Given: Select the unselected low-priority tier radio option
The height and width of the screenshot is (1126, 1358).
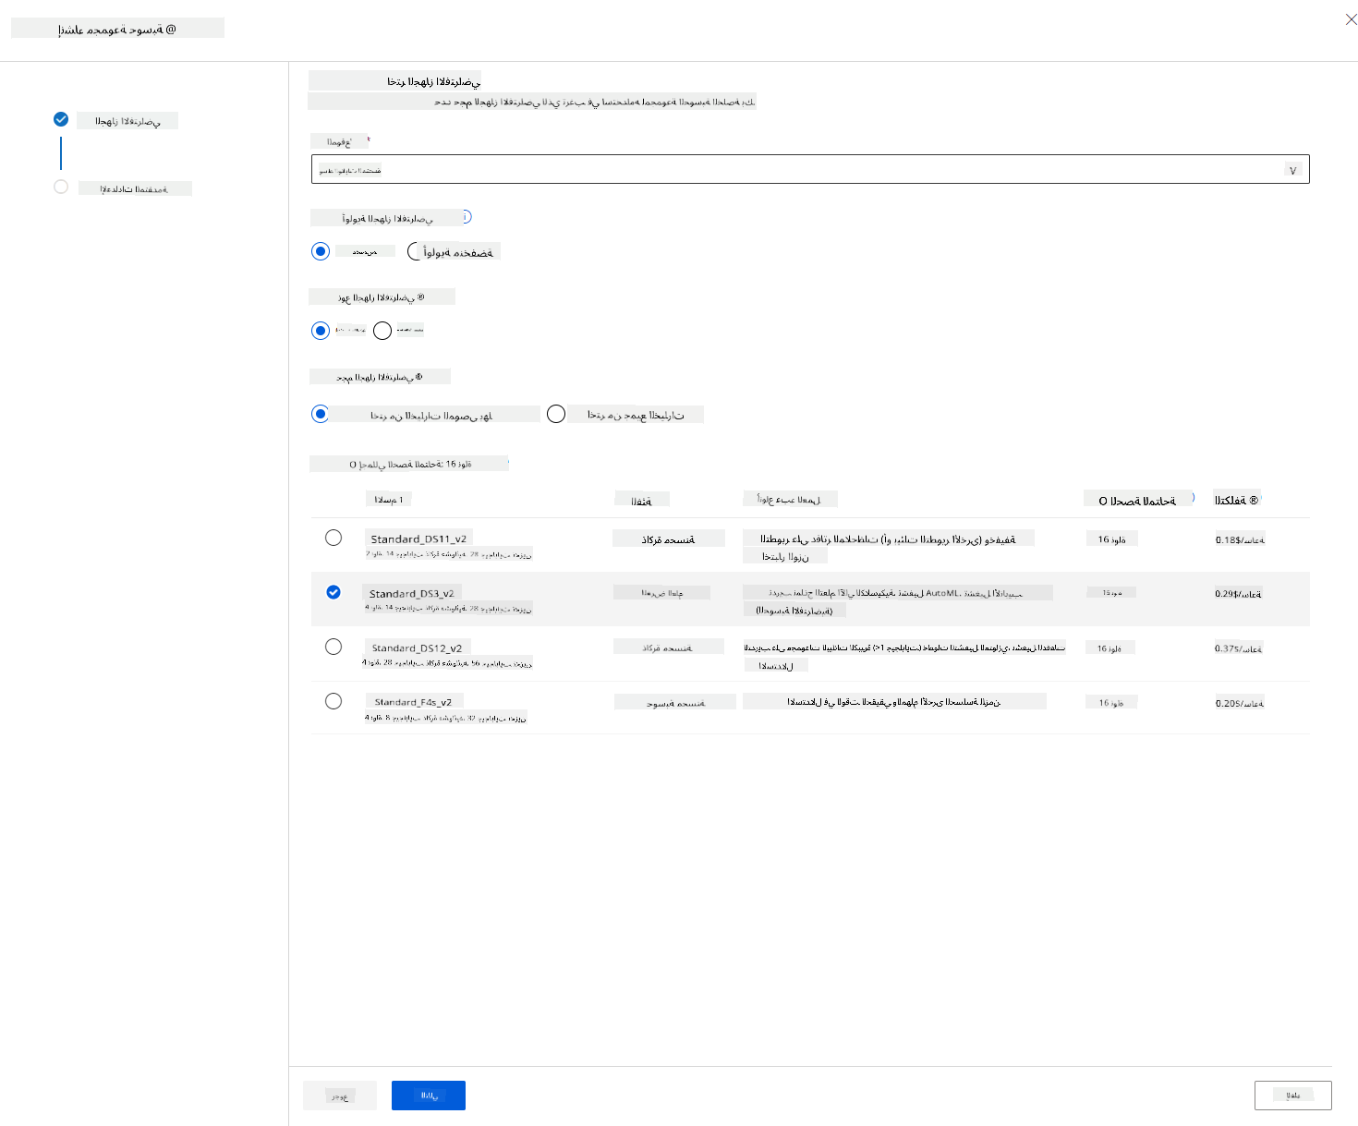Looking at the screenshot, I should pos(415,251).
